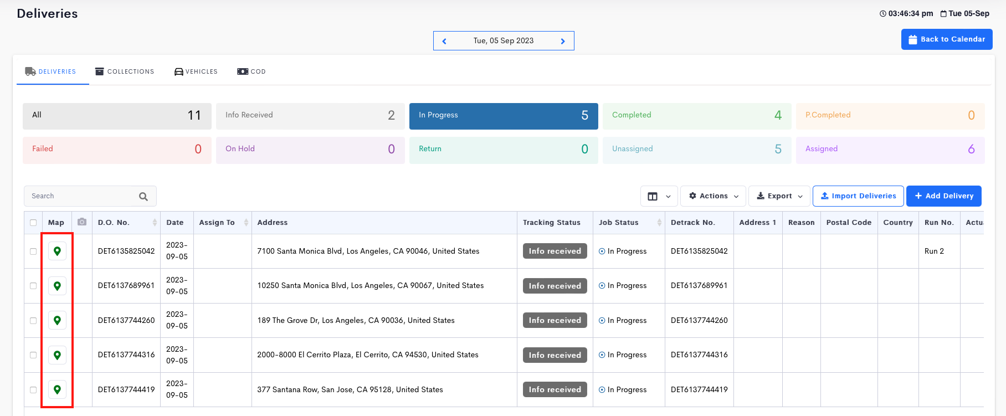Open map pin for DET6137689961
This screenshot has width=1006, height=416.
(57, 286)
